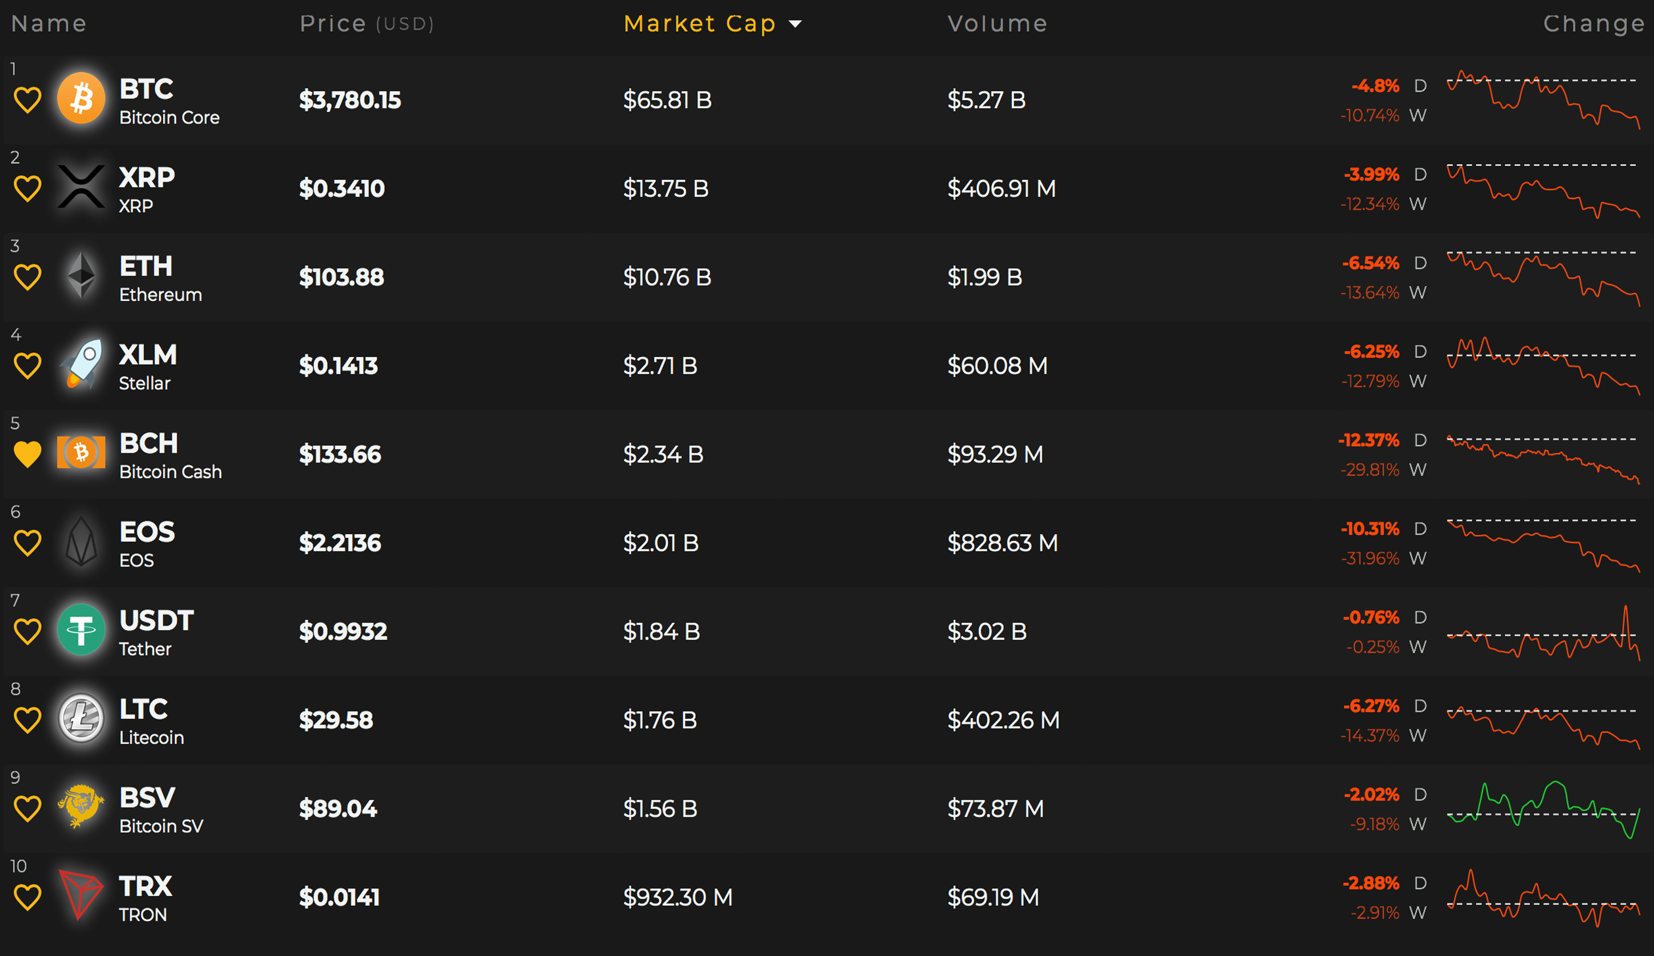Click the Bitcoin Core orange coin icon
The height and width of the screenshot is (956, 1654).
pyautogui.click(x=81, y=98)
